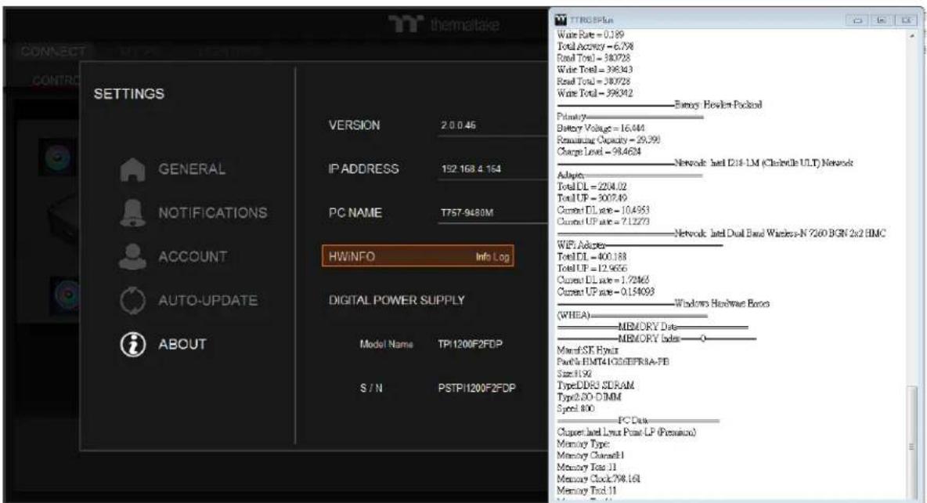Open the General settings home icon
The image size is (927, 503).
tap(132, 170)
